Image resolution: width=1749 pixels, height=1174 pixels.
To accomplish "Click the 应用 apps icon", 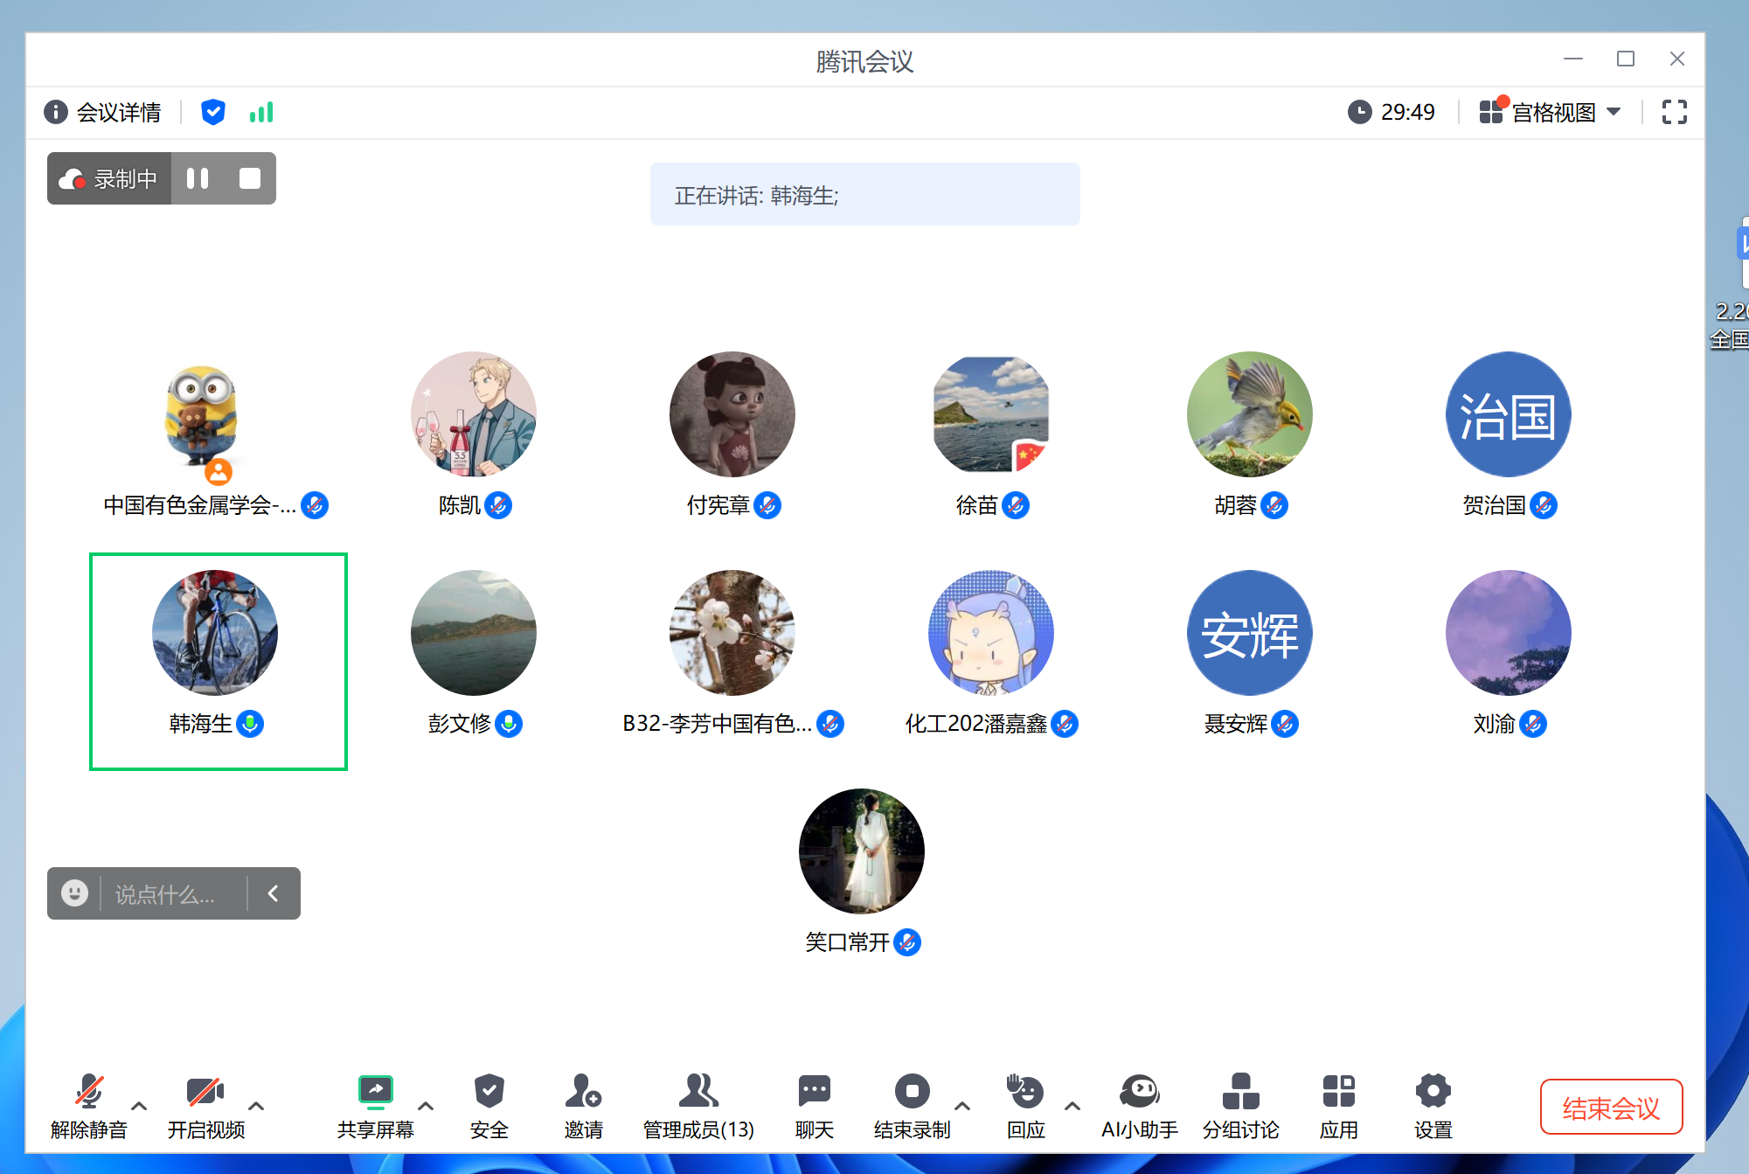I will coord(1338,1092).
